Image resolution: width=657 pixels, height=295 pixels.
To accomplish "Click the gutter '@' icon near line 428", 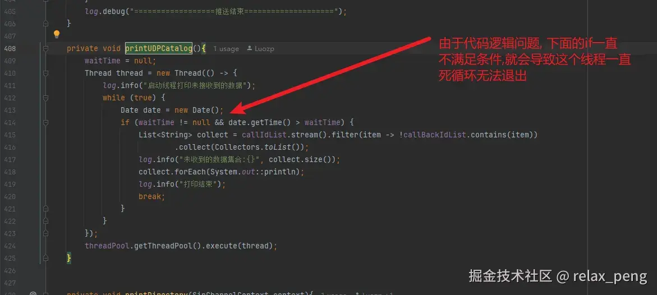I will pos(33,293).
